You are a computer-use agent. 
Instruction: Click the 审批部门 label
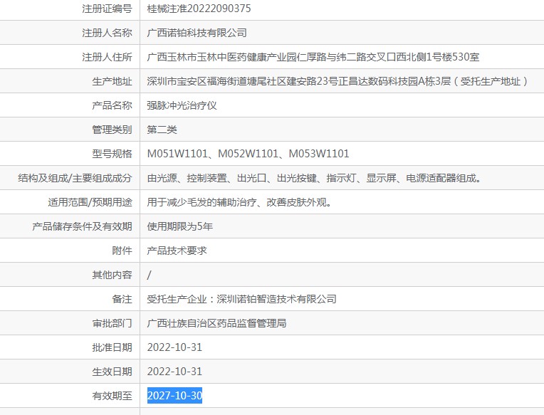tap(112, 323)
